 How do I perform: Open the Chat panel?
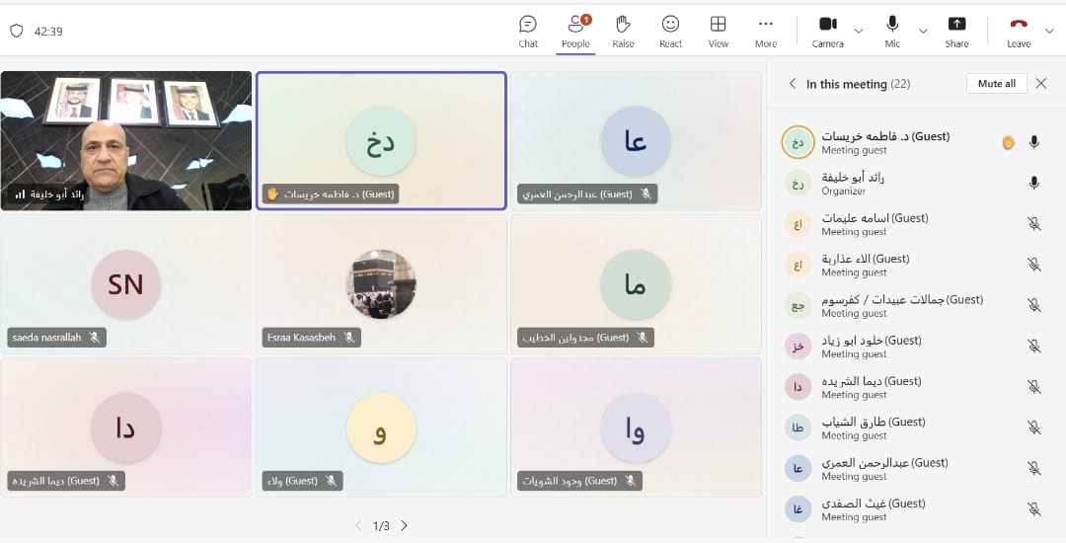point(528,31)
